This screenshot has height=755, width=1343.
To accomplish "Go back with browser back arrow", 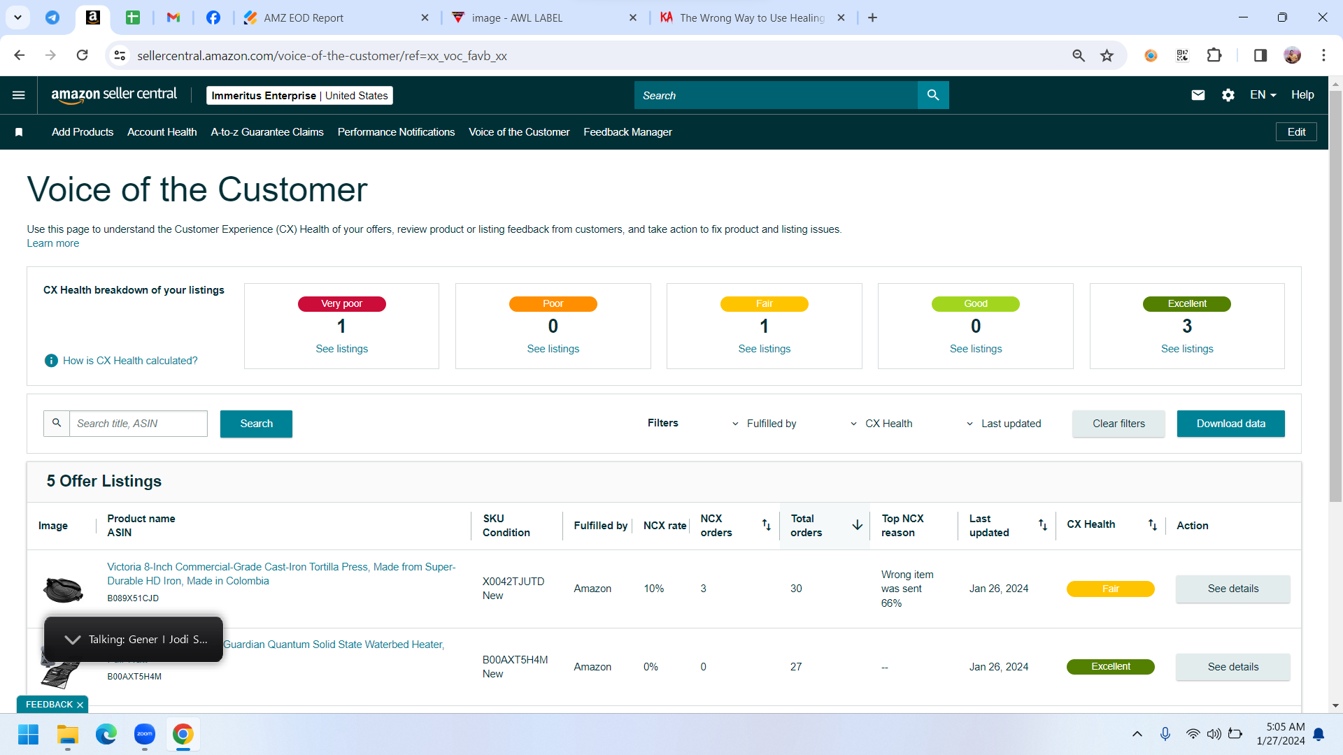I will coord(20,55).
